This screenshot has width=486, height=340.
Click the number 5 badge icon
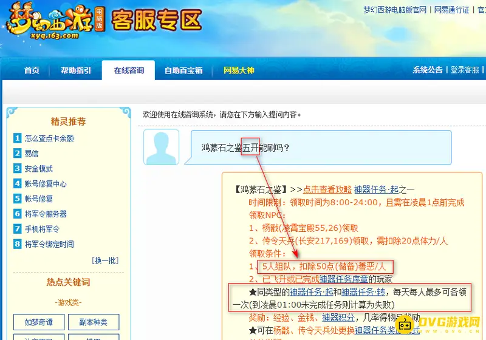[x=18, y=198]
